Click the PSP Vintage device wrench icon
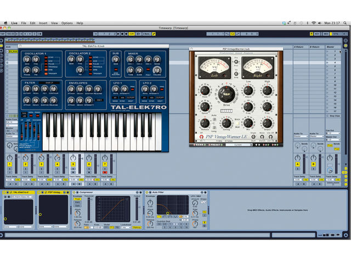This screenshot has width=351, height=263. (x=46, y=192)
